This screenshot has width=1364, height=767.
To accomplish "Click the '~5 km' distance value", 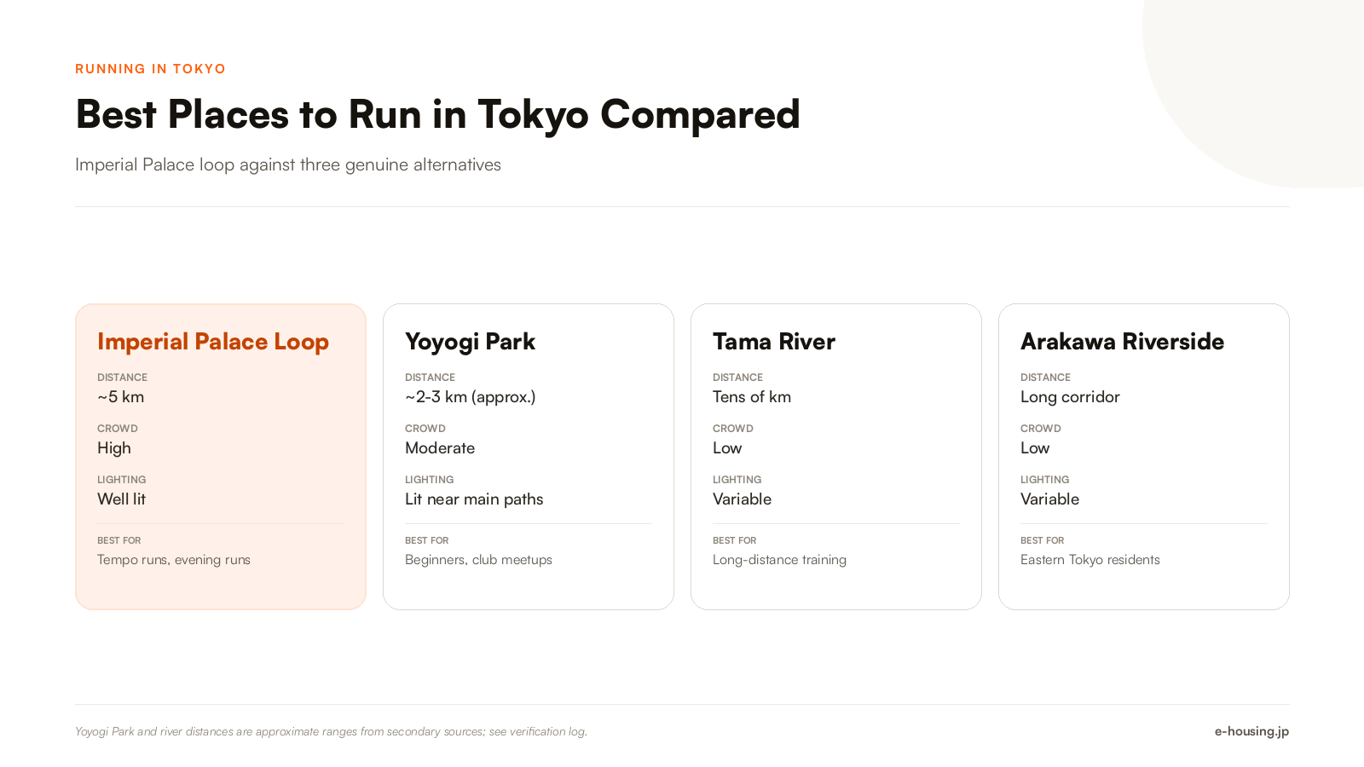I will (x=121, y=397).
